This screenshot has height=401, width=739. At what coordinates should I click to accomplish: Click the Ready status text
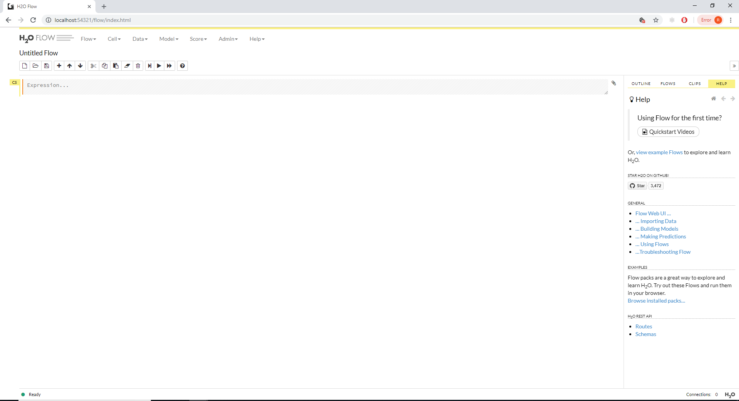[x=35, y=394]
